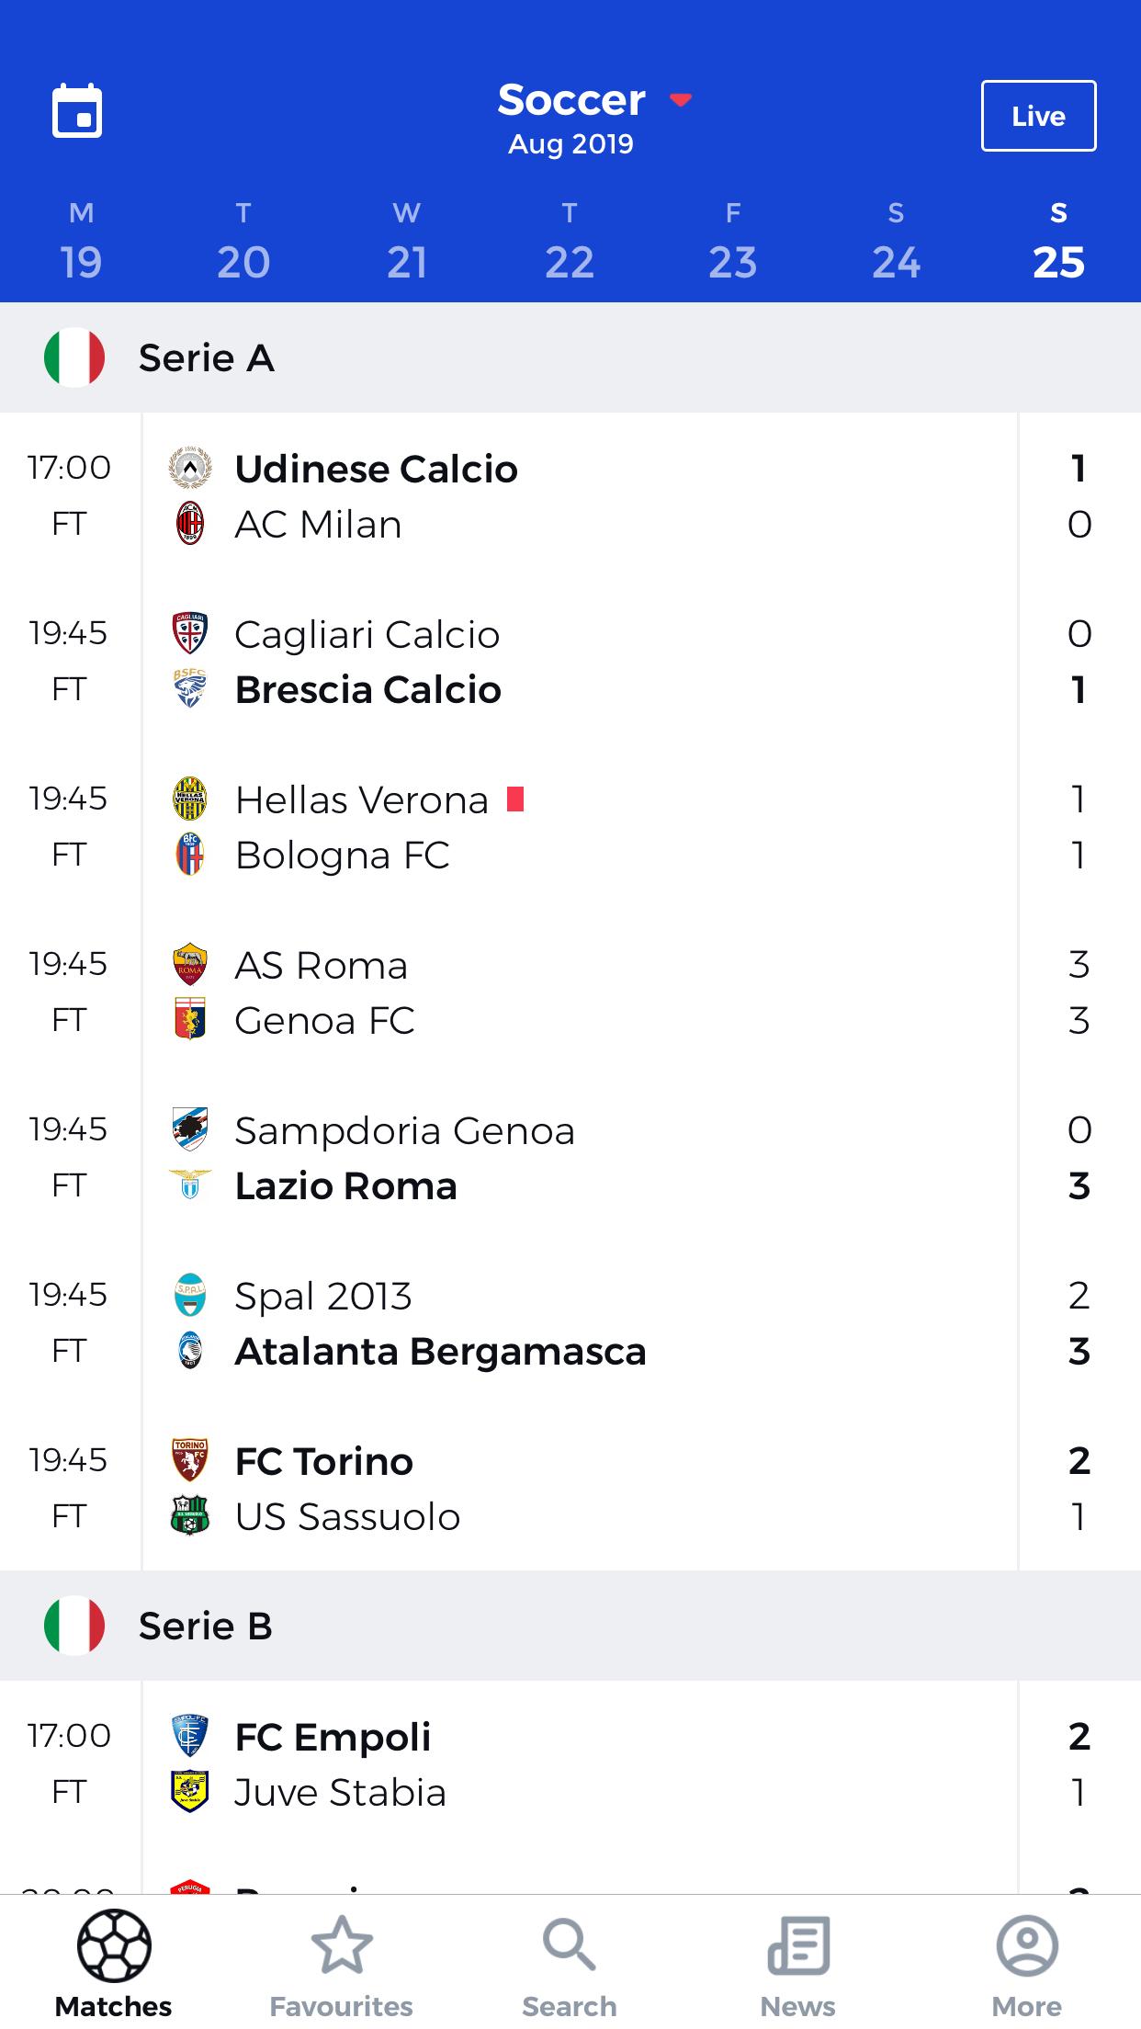Expand the Soccer sport dropdown

594,99
